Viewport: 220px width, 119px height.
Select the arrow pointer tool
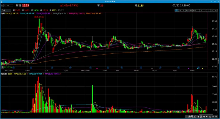point(198,117)
